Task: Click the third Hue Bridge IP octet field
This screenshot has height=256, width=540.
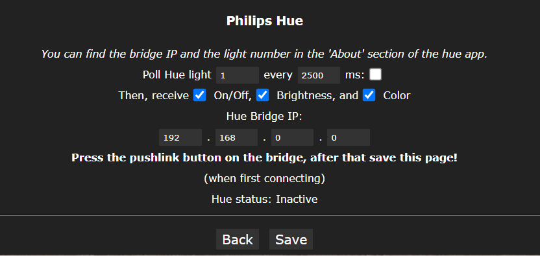Action: coord(292,137)
